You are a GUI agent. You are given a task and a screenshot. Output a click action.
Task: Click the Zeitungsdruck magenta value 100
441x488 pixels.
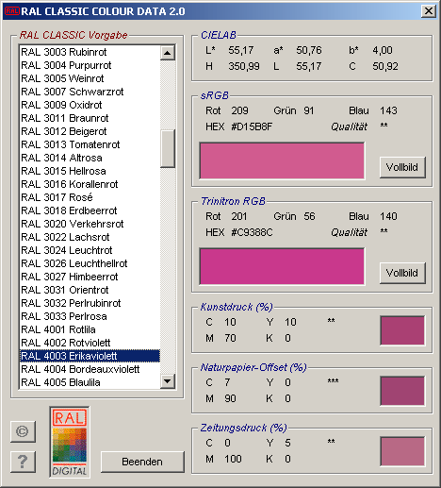point(233,459)
